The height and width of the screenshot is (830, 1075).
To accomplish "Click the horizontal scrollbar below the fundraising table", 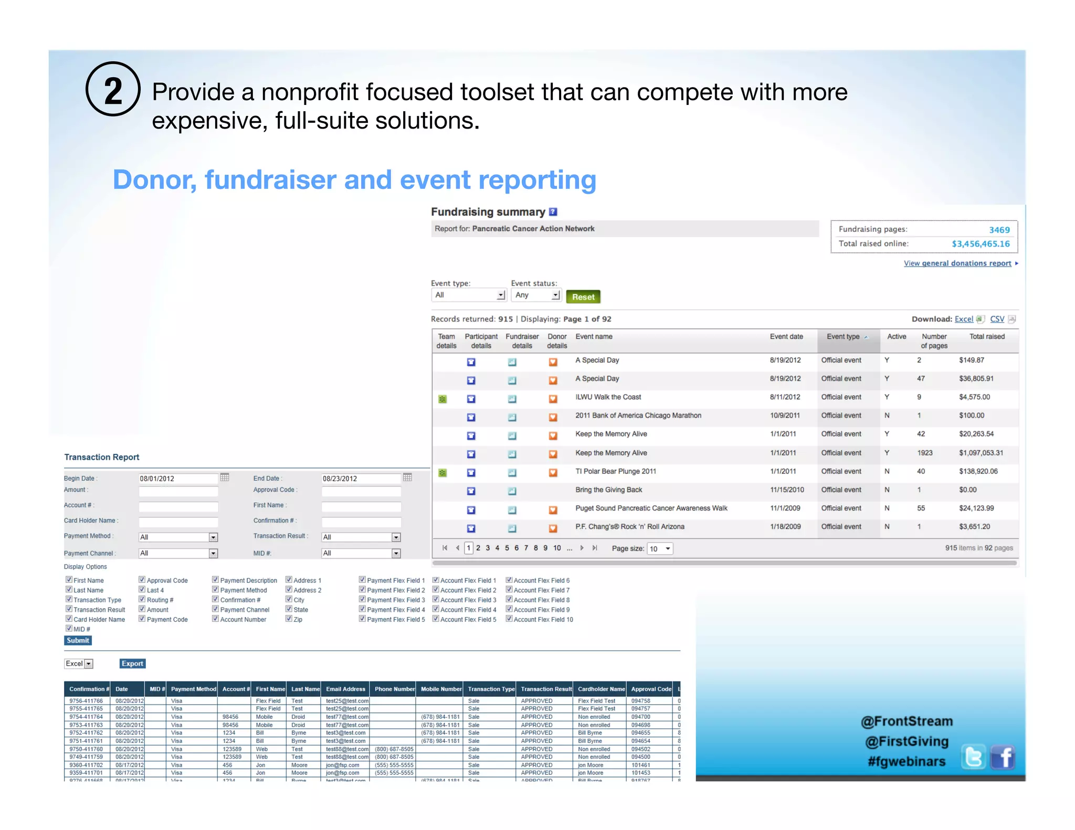I will tap(724, 563).
